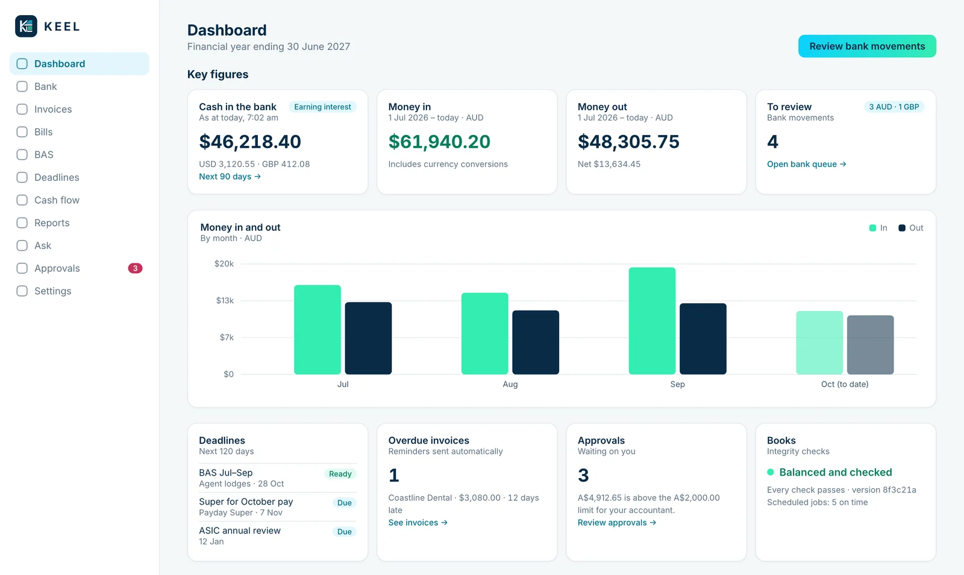
Task: Click the green In legend swatch
Action: coord(872,228)
